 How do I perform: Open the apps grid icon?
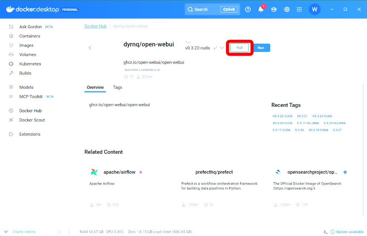299,10
